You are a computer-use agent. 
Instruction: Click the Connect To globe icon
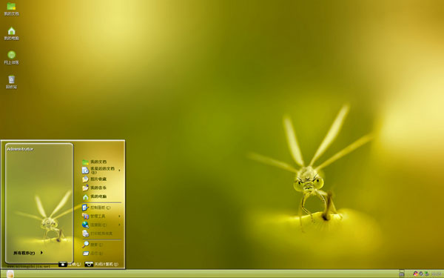coord(85,225)
